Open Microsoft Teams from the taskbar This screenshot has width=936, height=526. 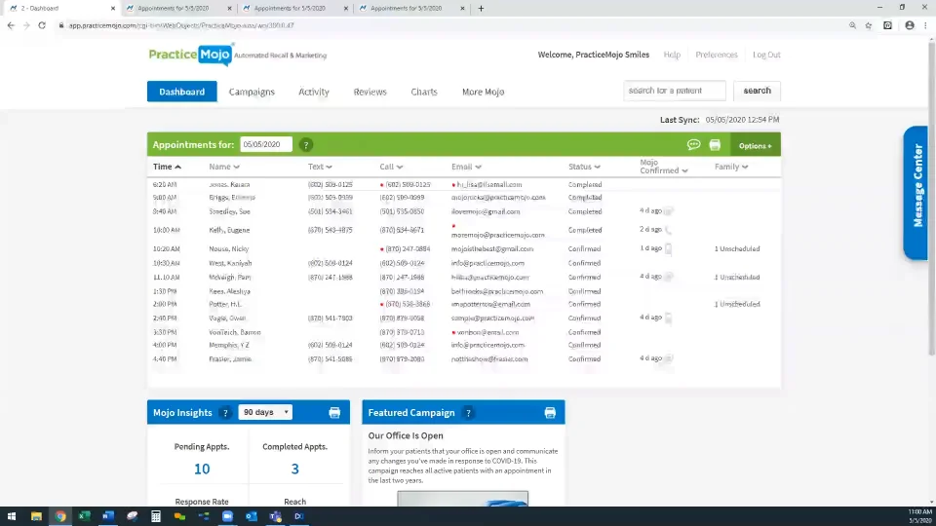(x=275, y=516)
